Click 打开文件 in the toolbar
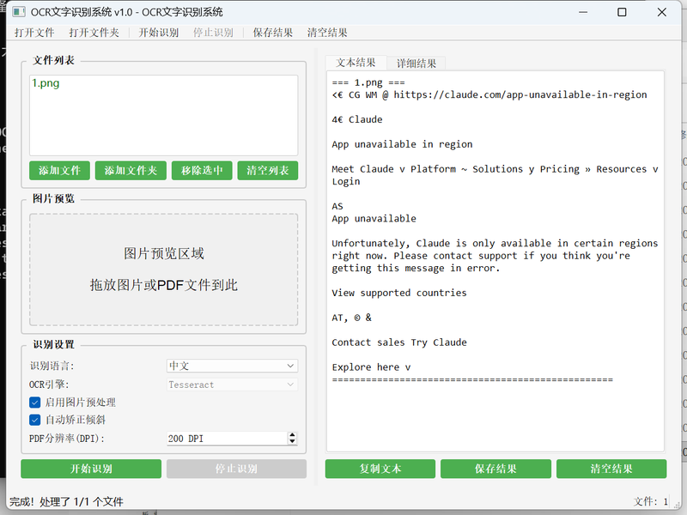The image size is (687, 515). 34,33
